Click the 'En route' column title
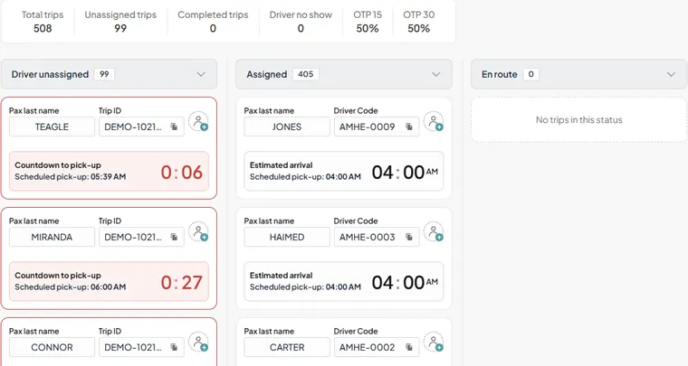 500,74
